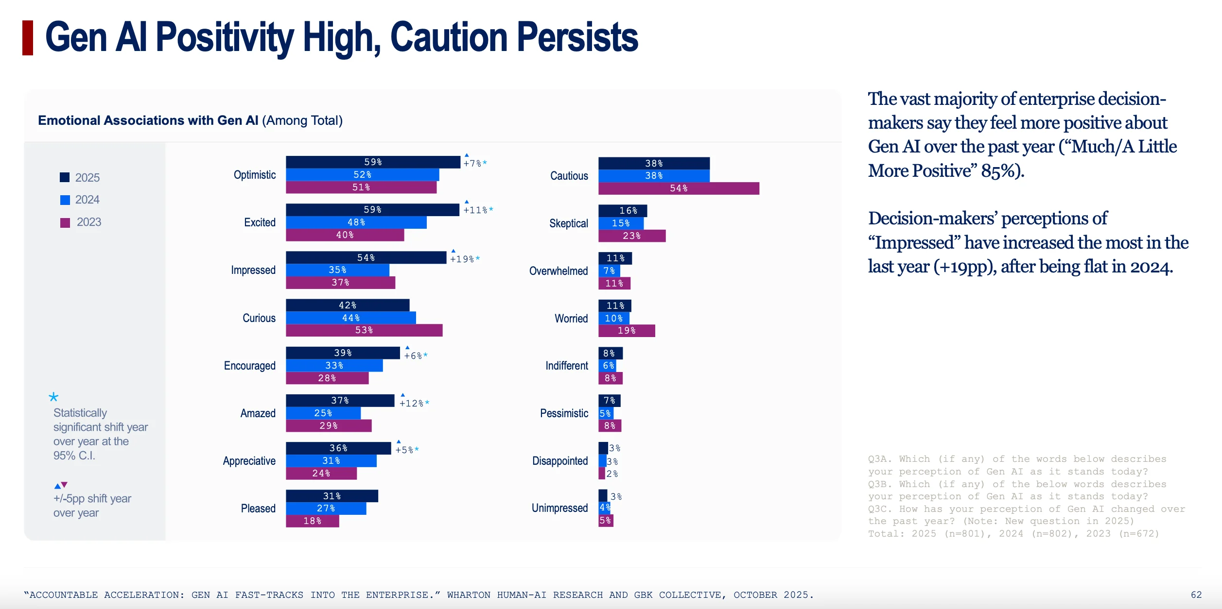Click the blue asterisk significance icon in legend
Image resolution: width=1222 pixels, height=609 pixels.
point(53,397)
